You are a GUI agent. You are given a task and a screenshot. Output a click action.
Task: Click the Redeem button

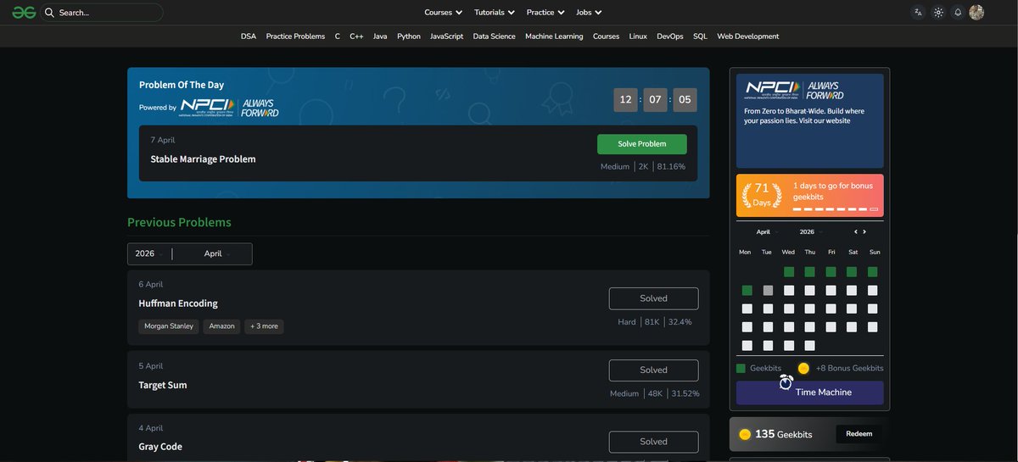[859, 434]
